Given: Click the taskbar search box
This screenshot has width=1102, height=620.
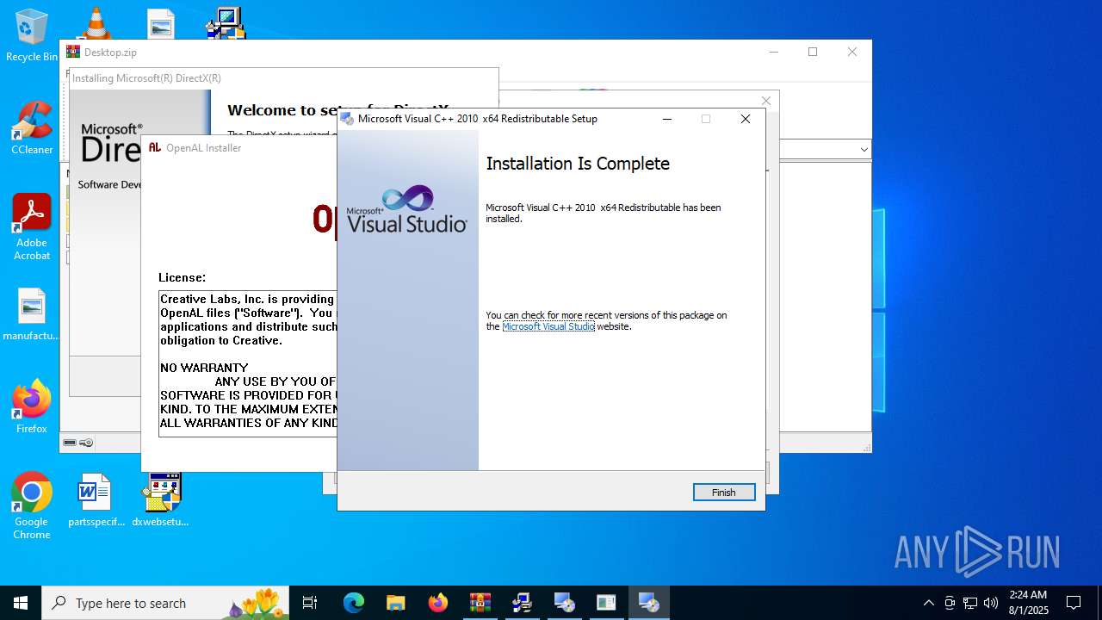Looking at the screenshot, I should coord(165,603).
